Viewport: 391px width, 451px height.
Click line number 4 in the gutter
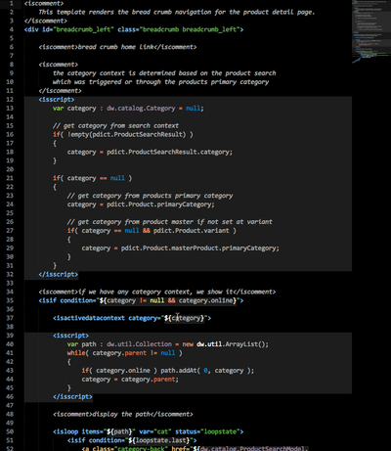tap(12, 29)
